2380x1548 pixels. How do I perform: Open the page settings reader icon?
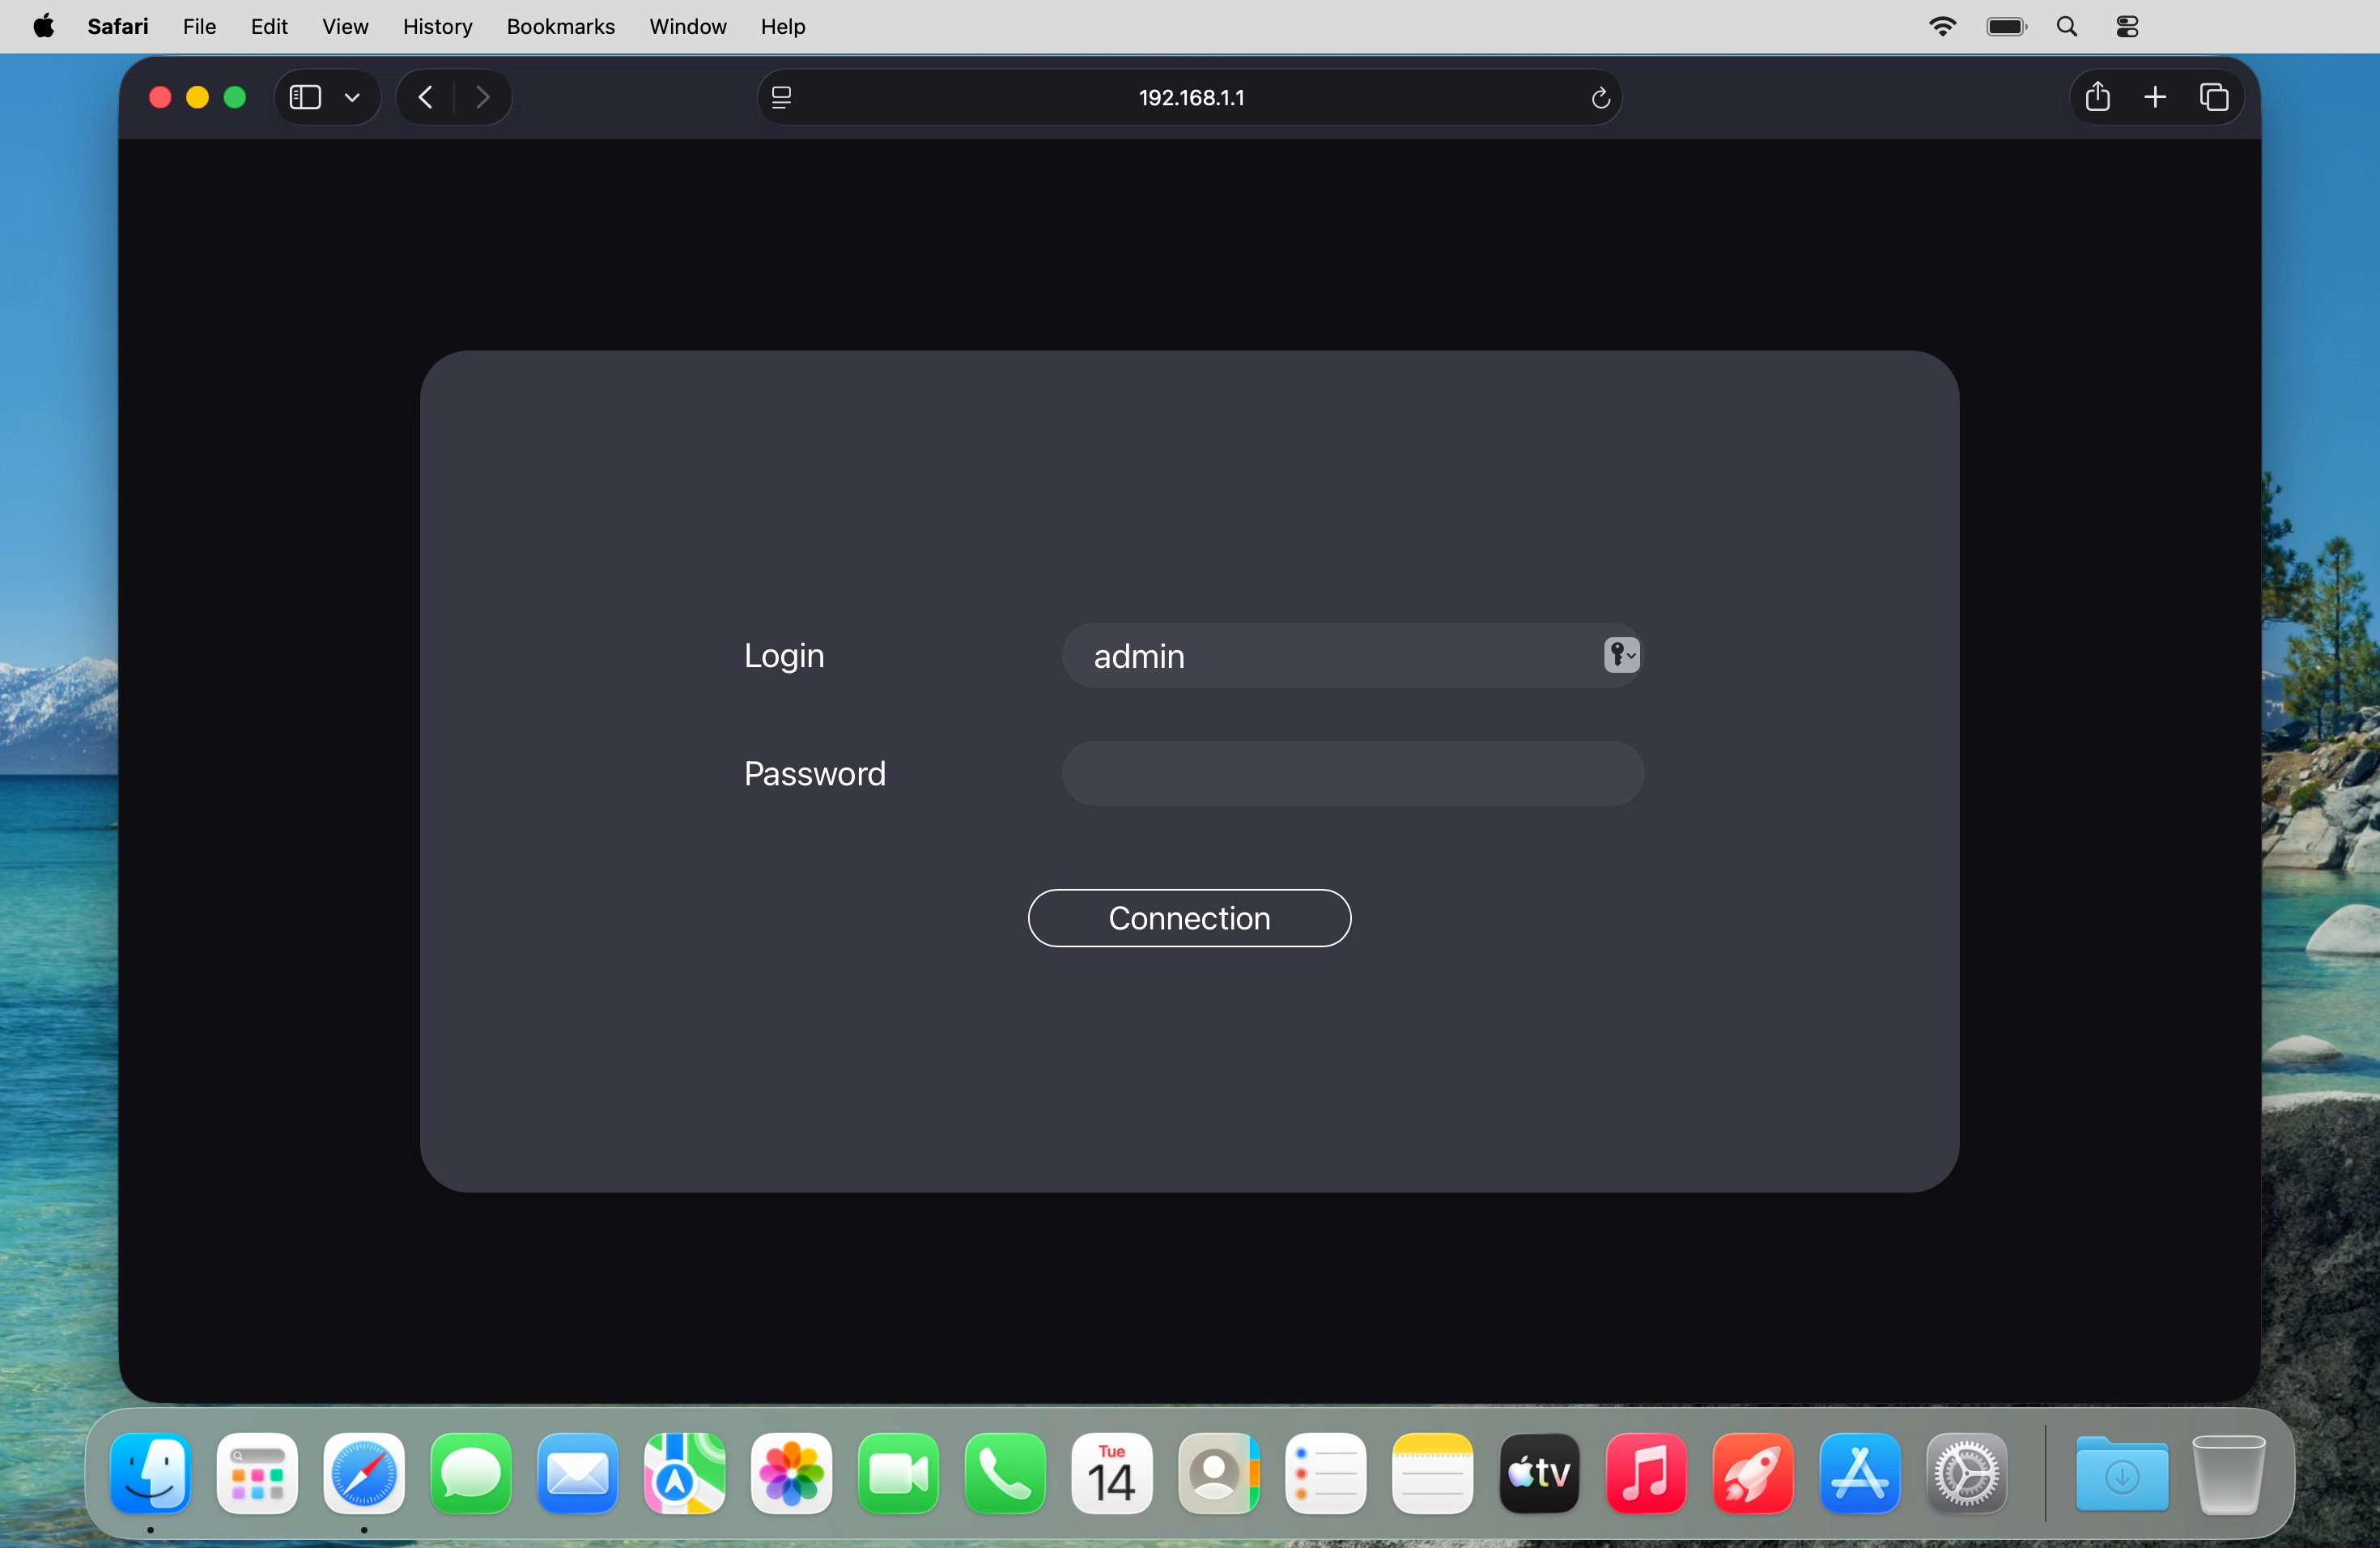tap(782, 97)
